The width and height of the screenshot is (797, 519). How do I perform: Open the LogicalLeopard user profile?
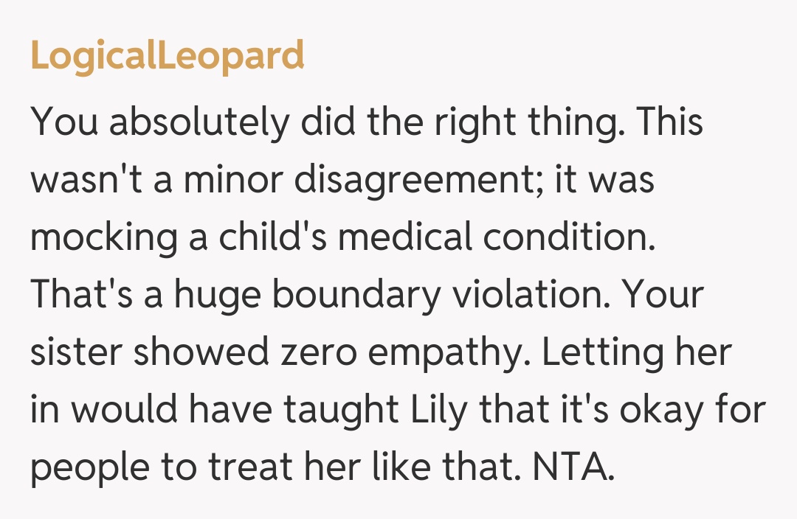(168, 56)
